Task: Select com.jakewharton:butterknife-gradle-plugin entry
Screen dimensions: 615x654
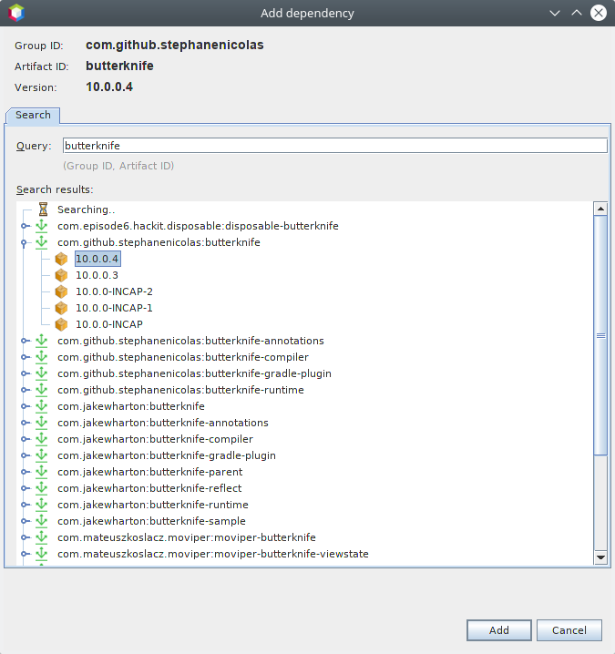Action: tap(166, 455)
